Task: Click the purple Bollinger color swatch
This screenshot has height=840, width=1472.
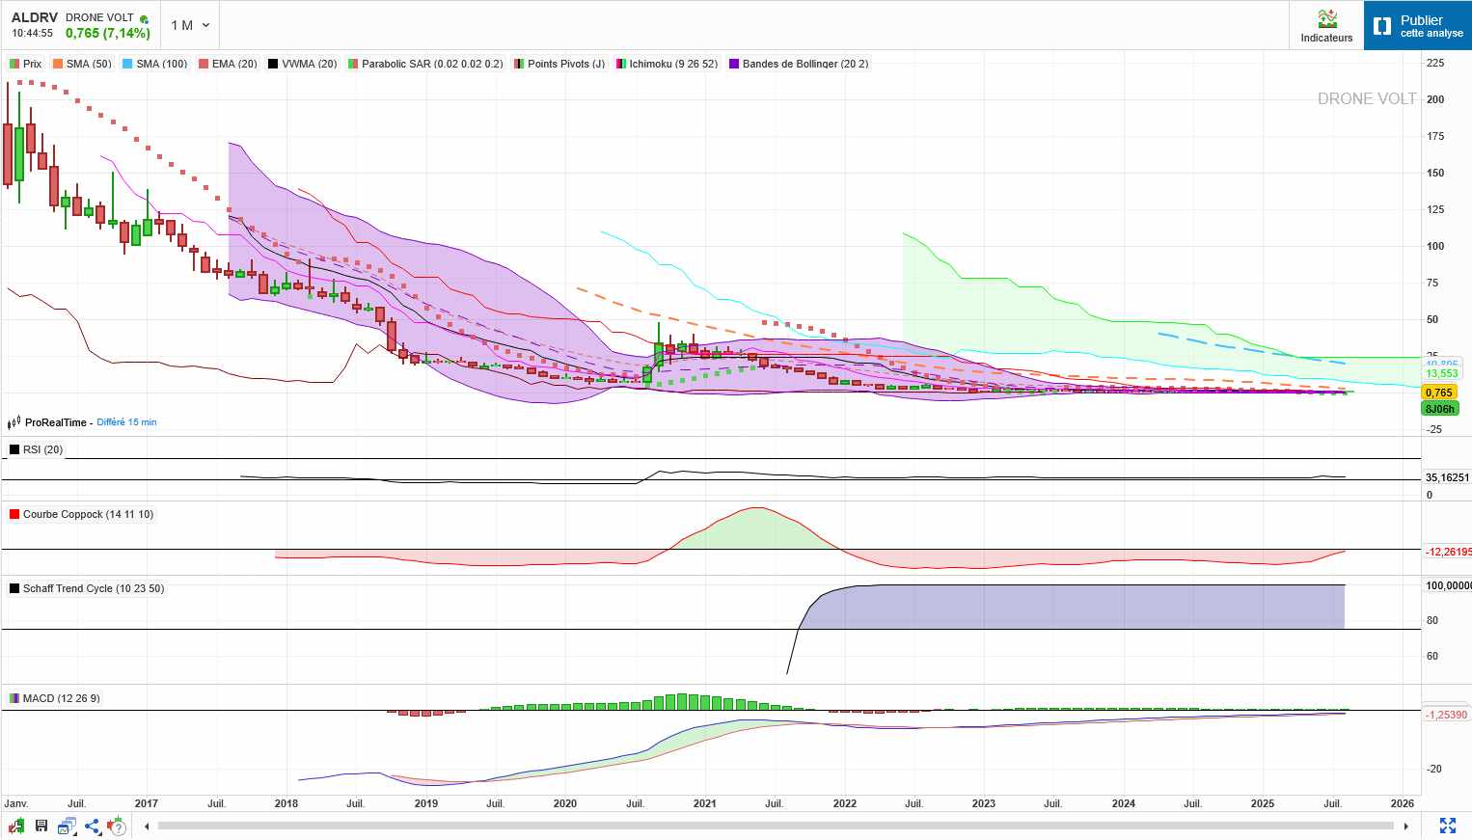Action: coord(734,64)
